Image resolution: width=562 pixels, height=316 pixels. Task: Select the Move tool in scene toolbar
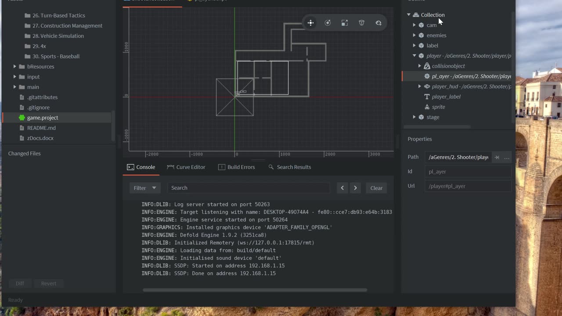(310, 23)
